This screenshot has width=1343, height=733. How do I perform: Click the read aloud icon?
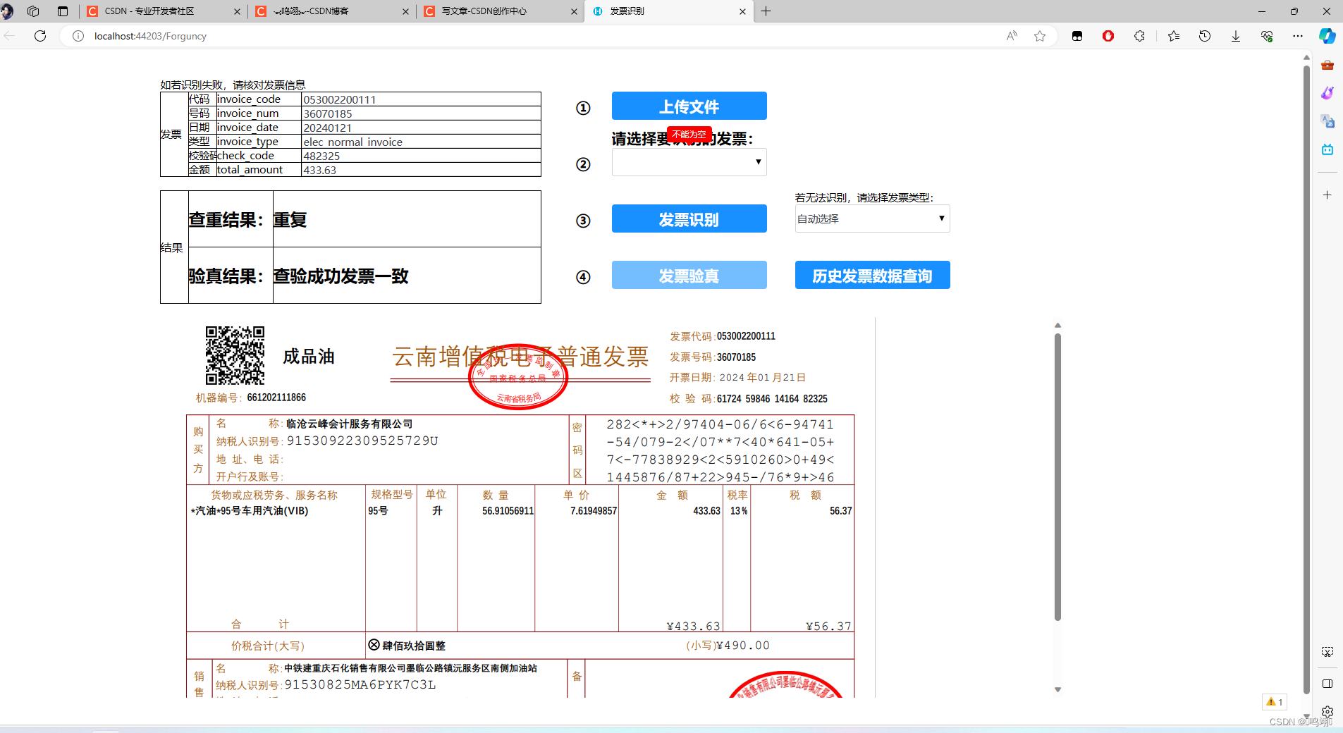click(x=1012, y=36)
